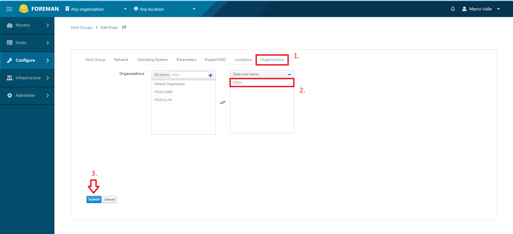The image size is (513, 234).
Task: Open the Any organization dropdown
Action: click(x=96, y=9)
